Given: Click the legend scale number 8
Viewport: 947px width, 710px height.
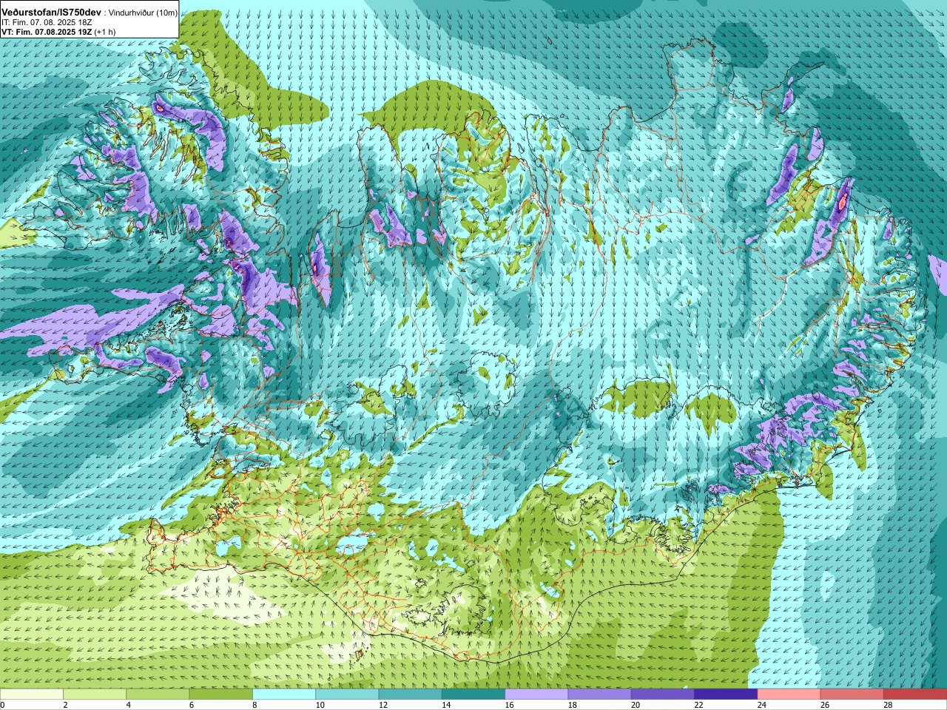Looking at the screenshot, I should click(255, 705).
